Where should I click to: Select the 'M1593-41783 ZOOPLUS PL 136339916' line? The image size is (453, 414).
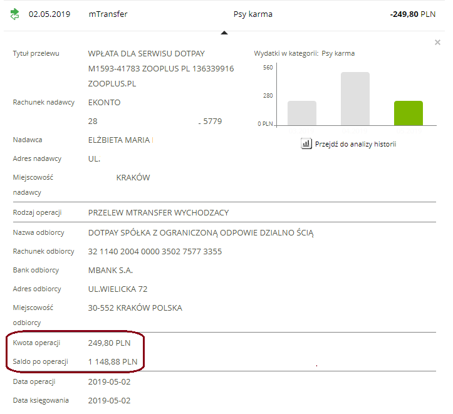(x=161, y=69)
